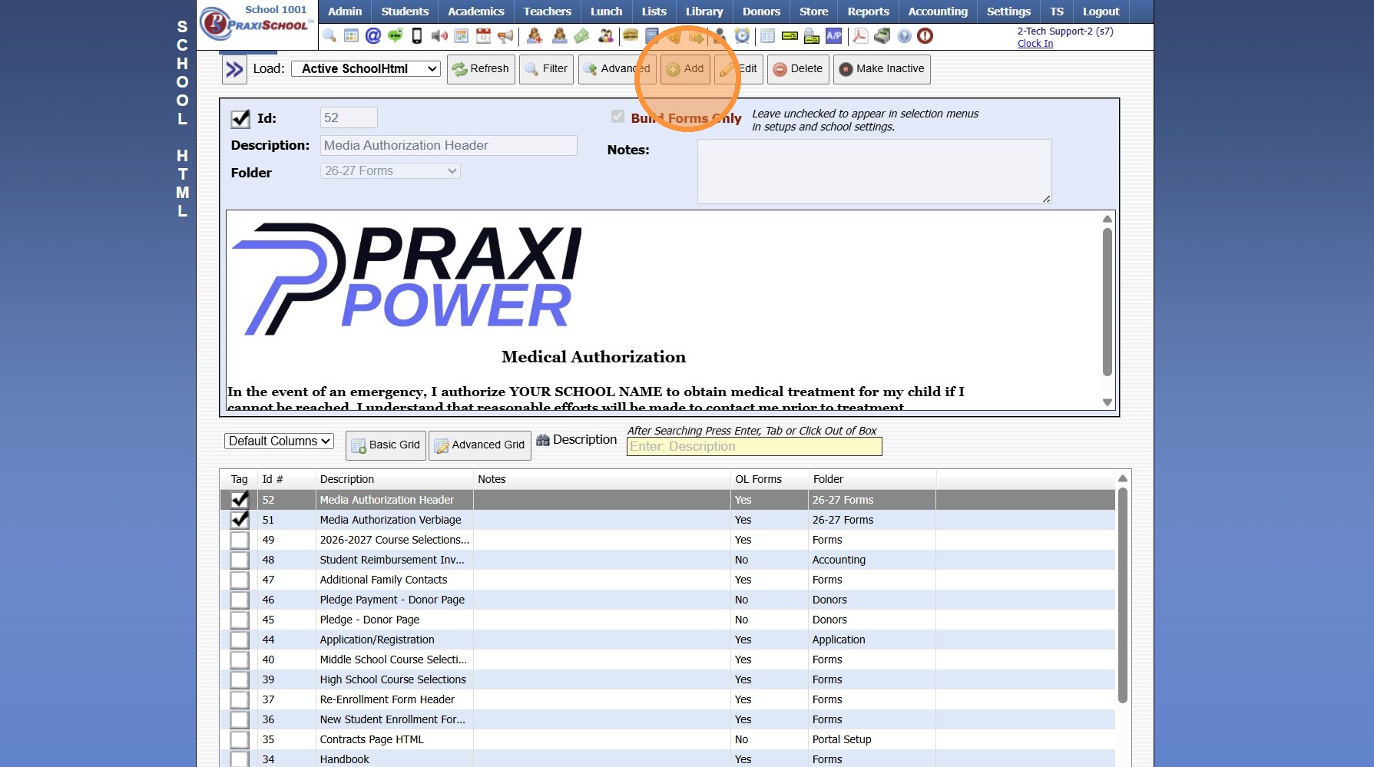Viewport: 1374px width, 767px height.
Task: Switch to Advanced Grid
Action: coord(480,445)
